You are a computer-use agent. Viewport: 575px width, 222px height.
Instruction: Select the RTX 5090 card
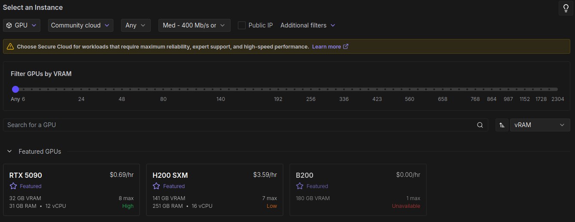pos(71,189)
